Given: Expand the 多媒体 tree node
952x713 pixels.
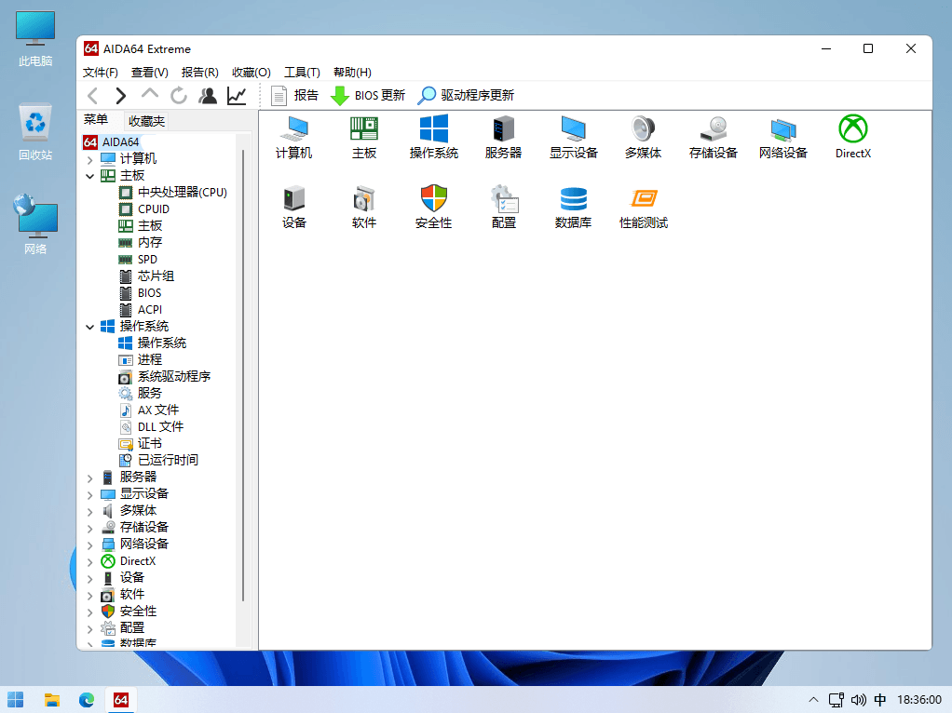Looking at the screenshot, I should tap(89, 511).
